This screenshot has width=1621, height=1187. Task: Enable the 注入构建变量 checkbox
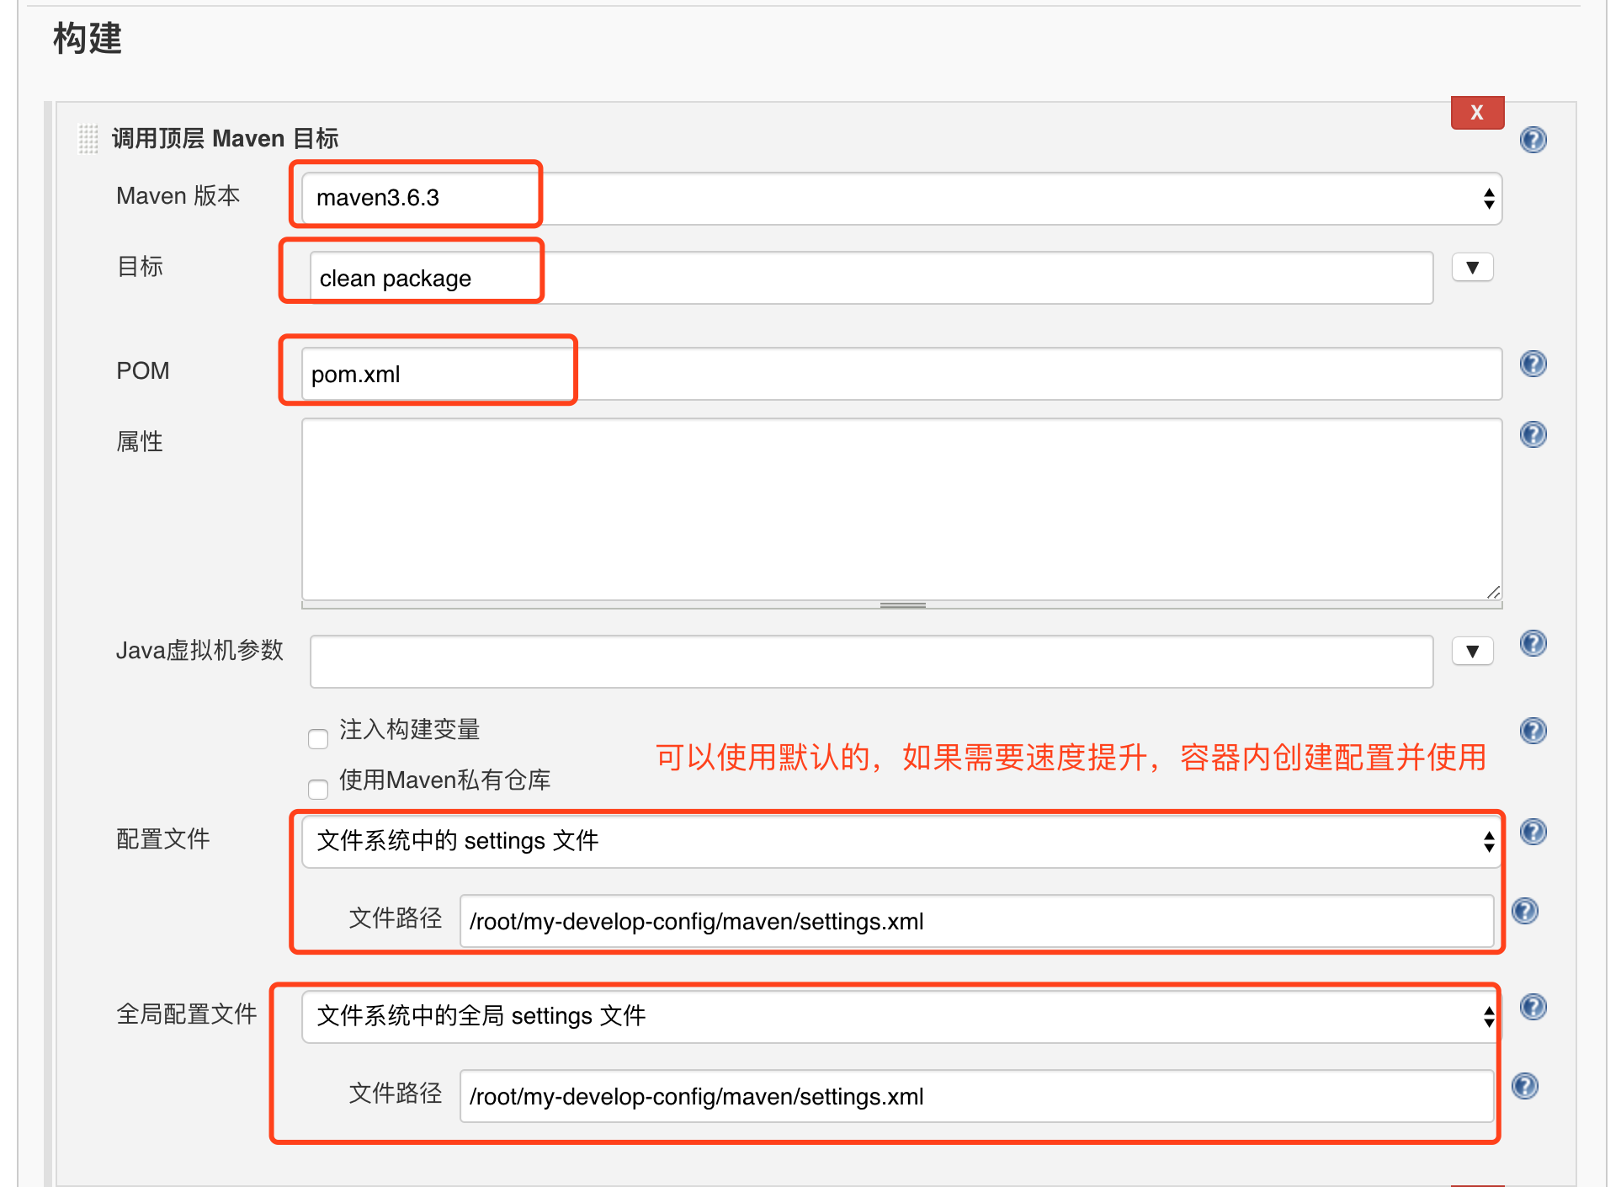pyautogui.click(x=318, y=739)
